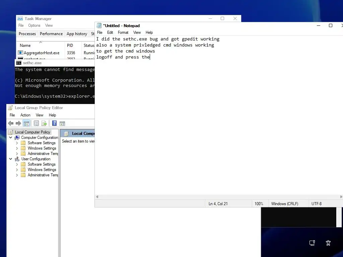The width and height of the screenshot is (343, 257).
Task: Click the Computer Configuration computer icon
Action: [17, 138]
